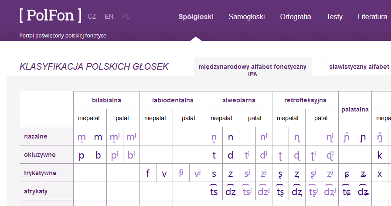Click the alveolar fricative z symbol
This screenshot has width=391, height=206.
231,174
